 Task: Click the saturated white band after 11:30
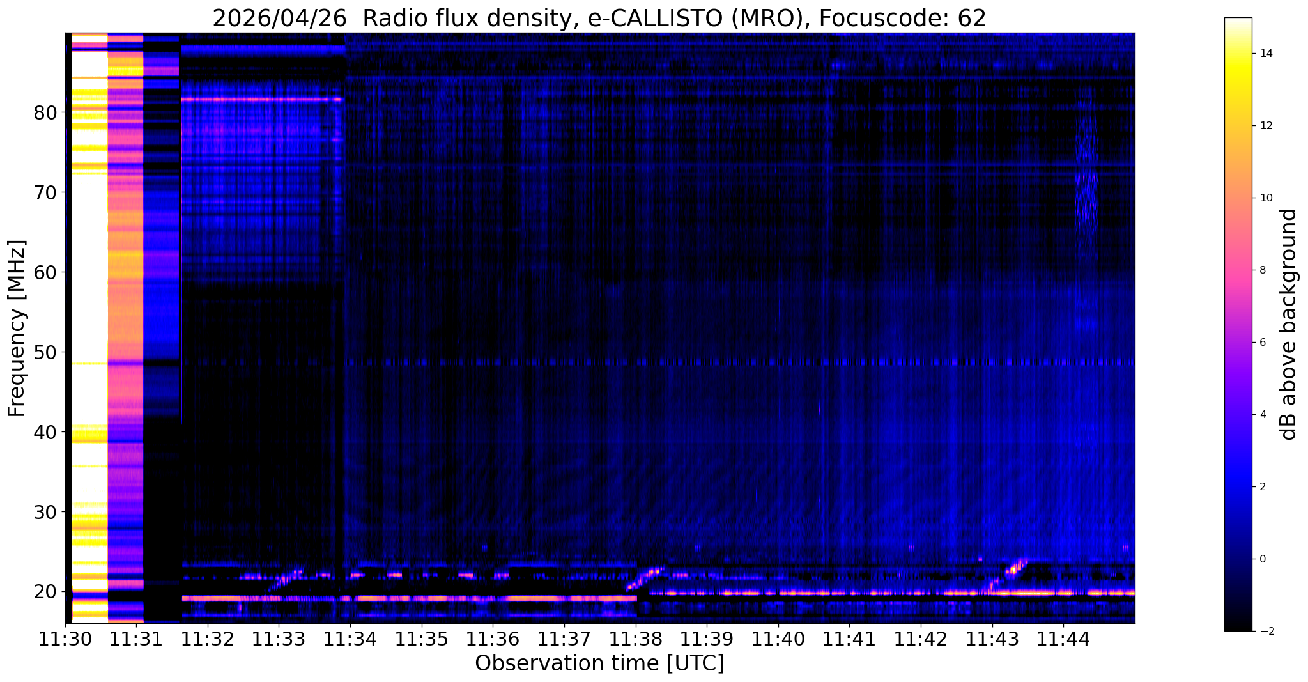point(89,327)
